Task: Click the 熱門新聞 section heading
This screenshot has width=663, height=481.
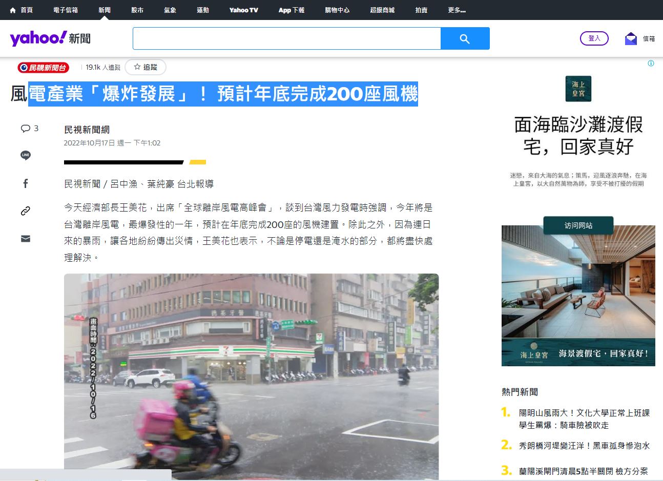Action: tap(520, 392)
